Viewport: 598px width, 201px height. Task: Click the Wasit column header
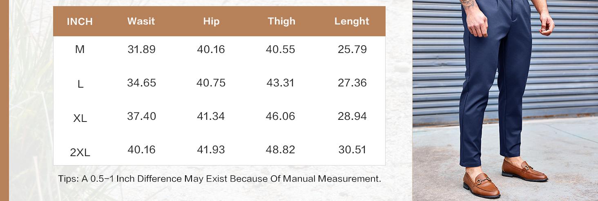click(x=141, y=21)
